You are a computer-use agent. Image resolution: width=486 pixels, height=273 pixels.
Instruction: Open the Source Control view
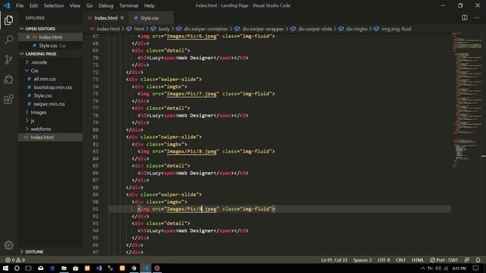(x=8, y=59)
